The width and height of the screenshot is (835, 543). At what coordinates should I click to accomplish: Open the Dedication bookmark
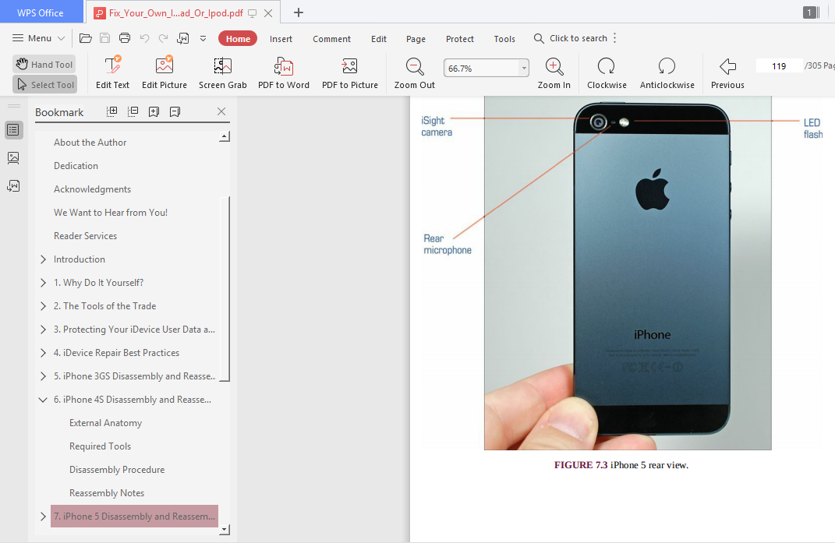(x=76, y=166)
